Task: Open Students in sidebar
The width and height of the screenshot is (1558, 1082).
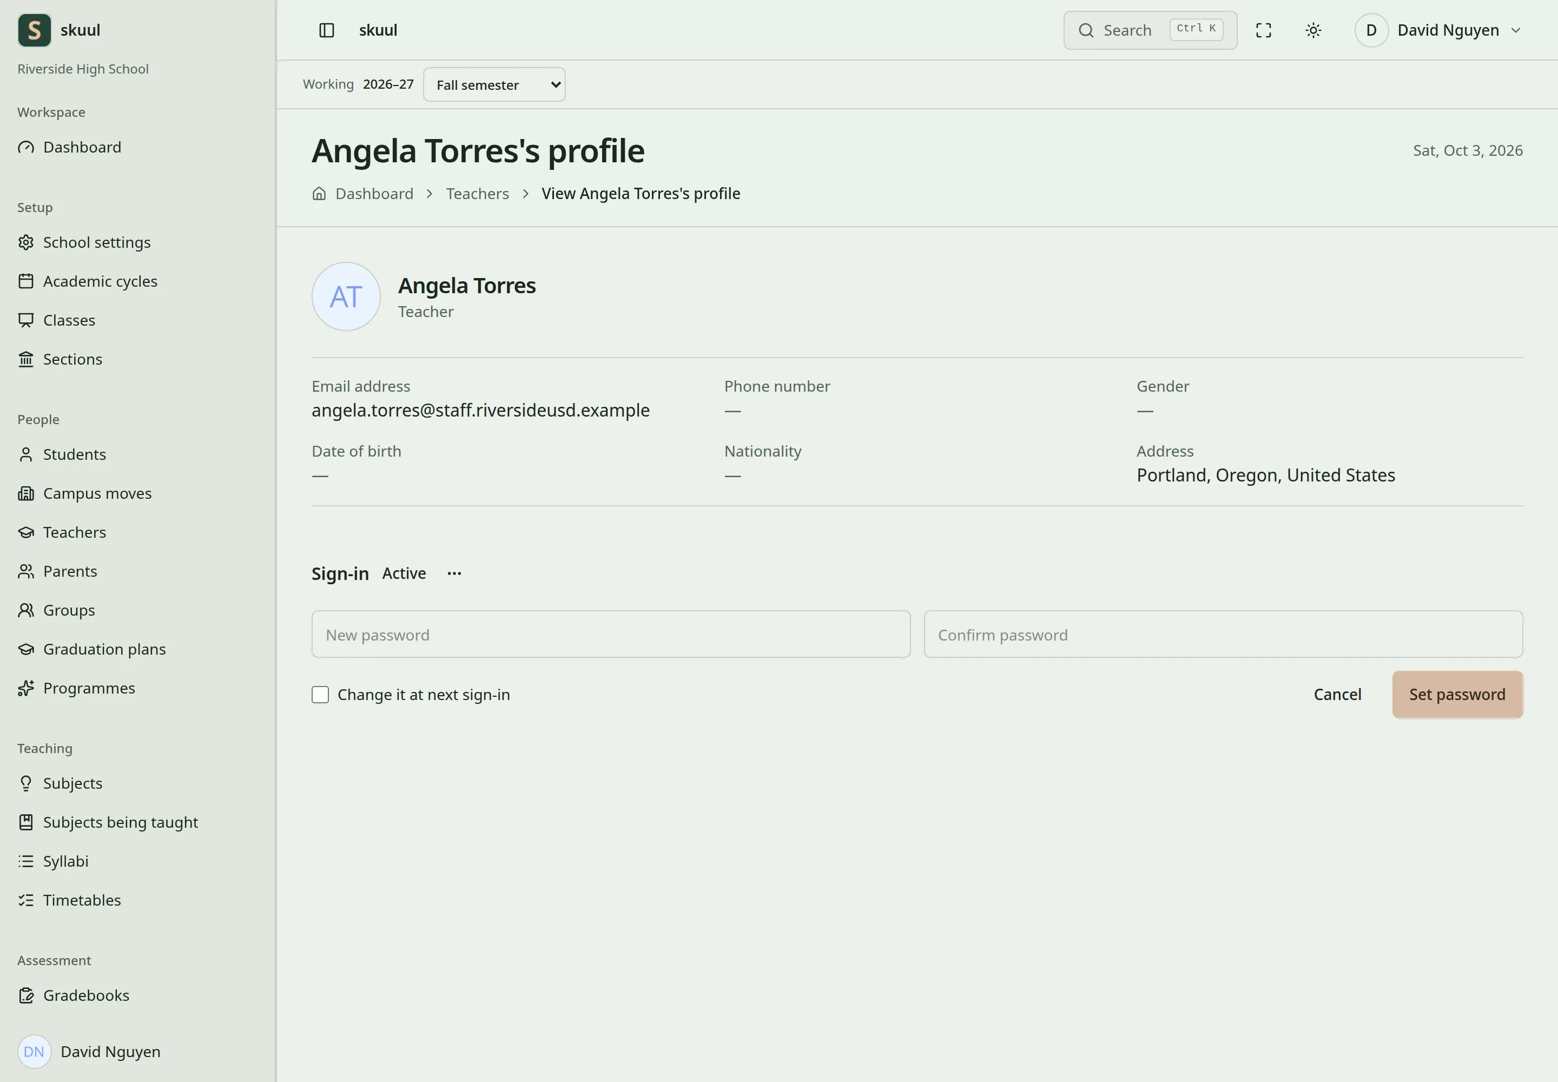Action: 75,454
